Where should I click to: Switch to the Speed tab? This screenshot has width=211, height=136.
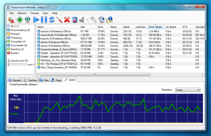70,80
